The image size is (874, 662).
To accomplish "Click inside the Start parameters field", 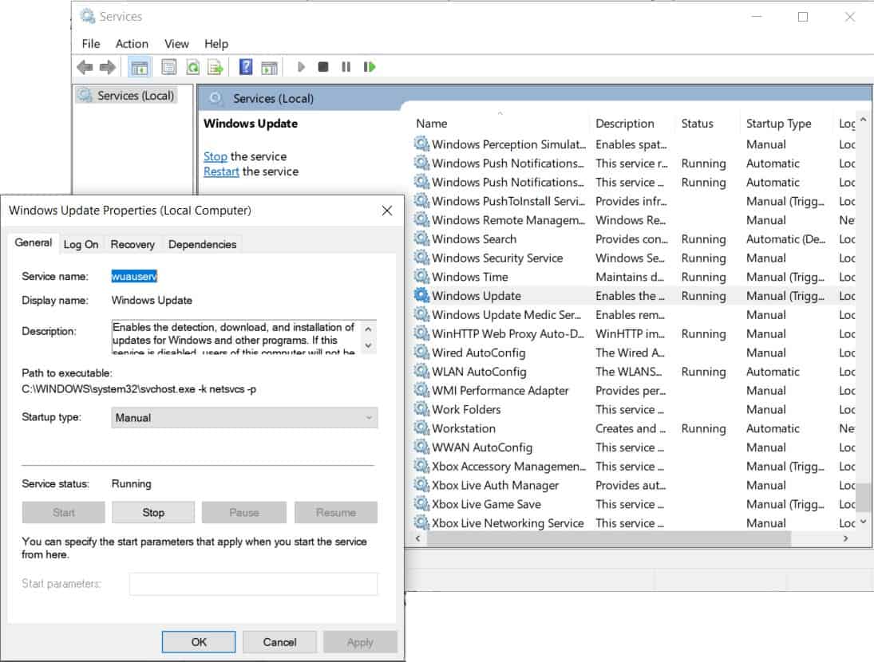I will (x=252, y=583).
